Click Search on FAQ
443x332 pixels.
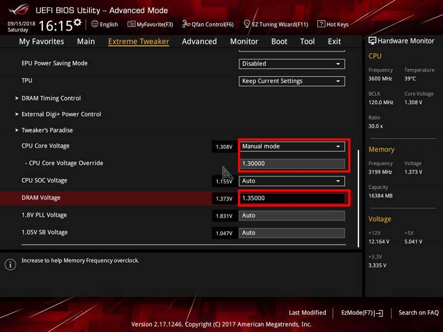(419, 313)
